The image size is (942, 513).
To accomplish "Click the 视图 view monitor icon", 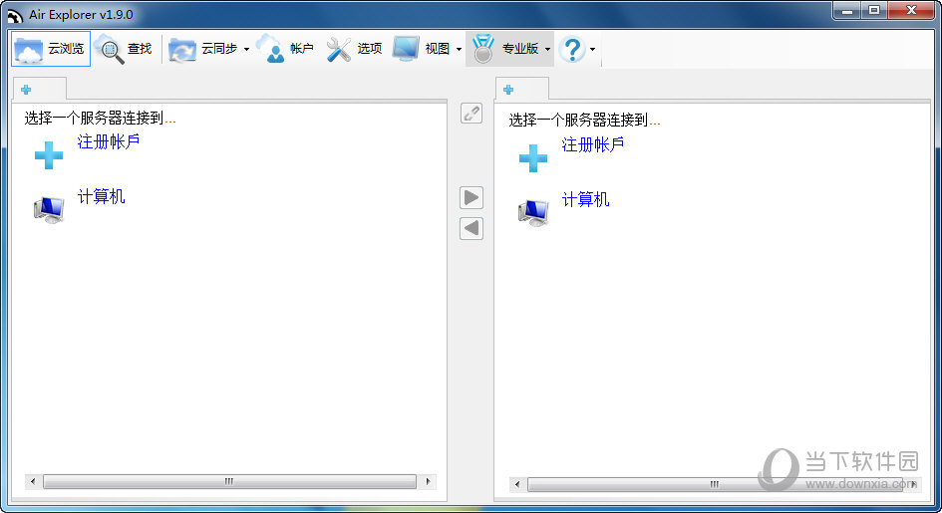I will pos(406,49).
